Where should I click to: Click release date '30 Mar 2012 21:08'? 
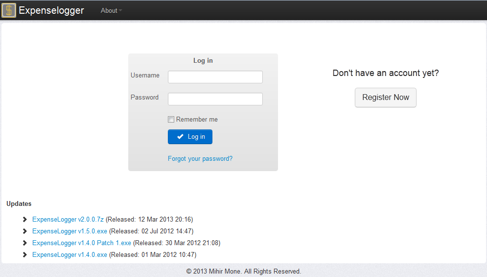(192, 243)
